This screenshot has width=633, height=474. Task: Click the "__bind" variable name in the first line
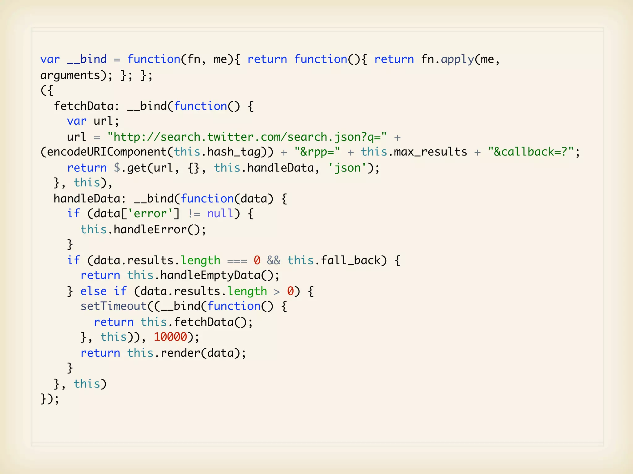click(87, 59)
